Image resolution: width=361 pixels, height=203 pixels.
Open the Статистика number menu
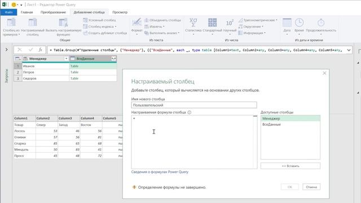193,27
